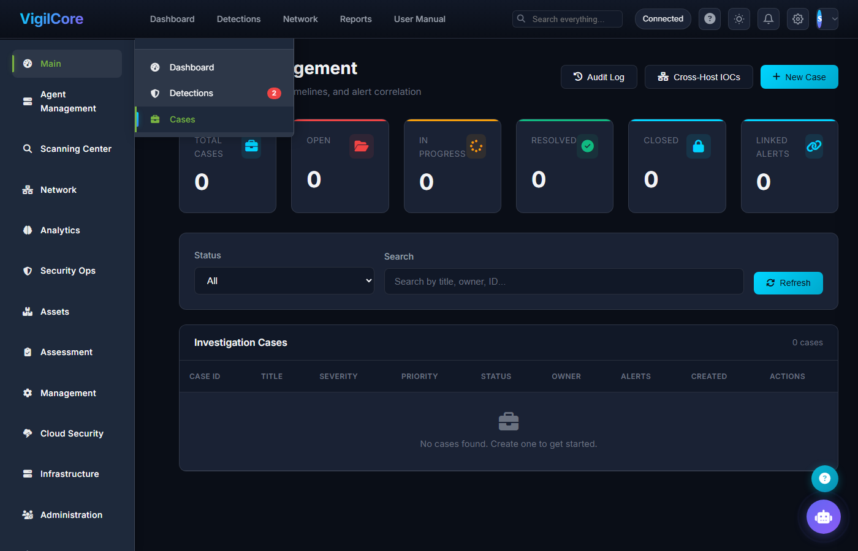Image resolution: width=858 pixels, height=551 pixels.
Task: Sort by CASE ID column header
Action: (x=205, y=377)
